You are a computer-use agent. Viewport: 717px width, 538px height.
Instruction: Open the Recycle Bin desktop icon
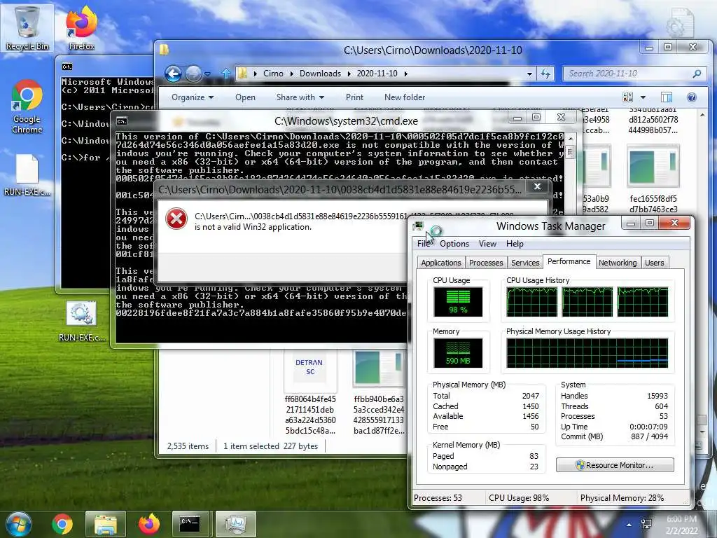click(27, 27)
